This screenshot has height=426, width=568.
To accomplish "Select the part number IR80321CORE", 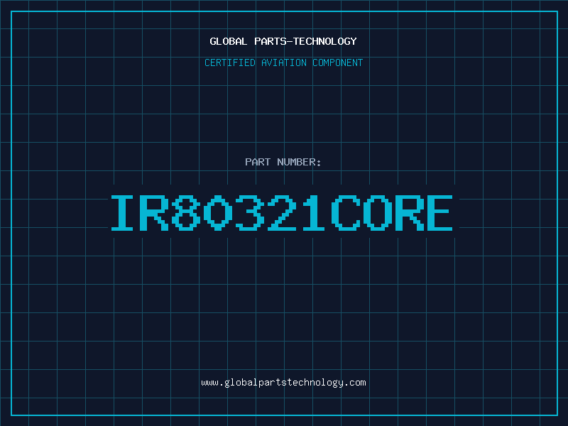I will click(282, 213).
